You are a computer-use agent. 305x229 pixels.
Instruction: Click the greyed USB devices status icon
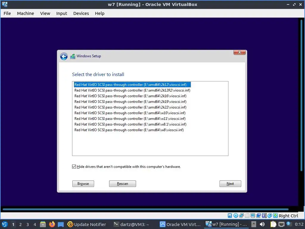247,216
